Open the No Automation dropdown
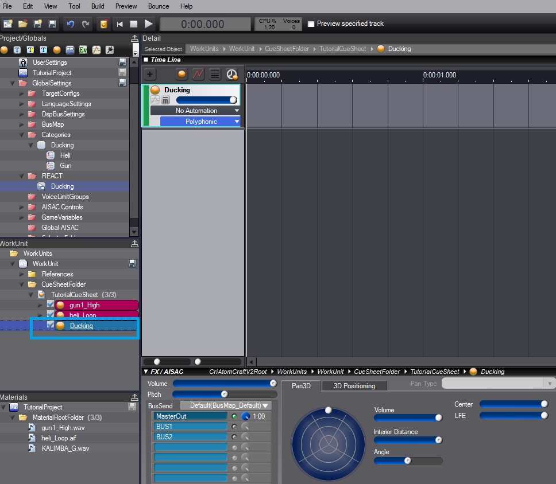The height and width of the screenshot is (484, 556). [196, 111]
